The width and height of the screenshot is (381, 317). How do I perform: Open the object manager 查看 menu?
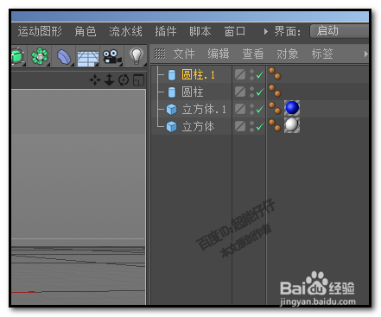pos(253,54)
